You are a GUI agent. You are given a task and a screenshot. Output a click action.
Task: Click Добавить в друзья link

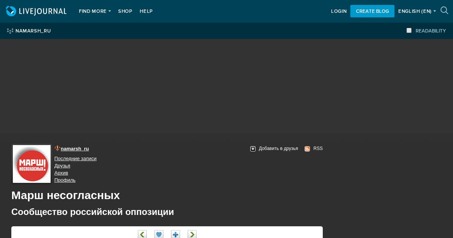278,148
